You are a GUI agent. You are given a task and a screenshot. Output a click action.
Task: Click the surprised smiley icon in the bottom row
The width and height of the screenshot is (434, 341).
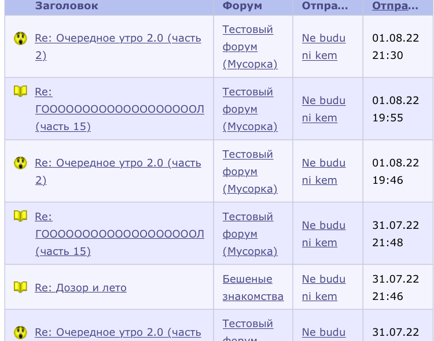click(x=20, y=332)
